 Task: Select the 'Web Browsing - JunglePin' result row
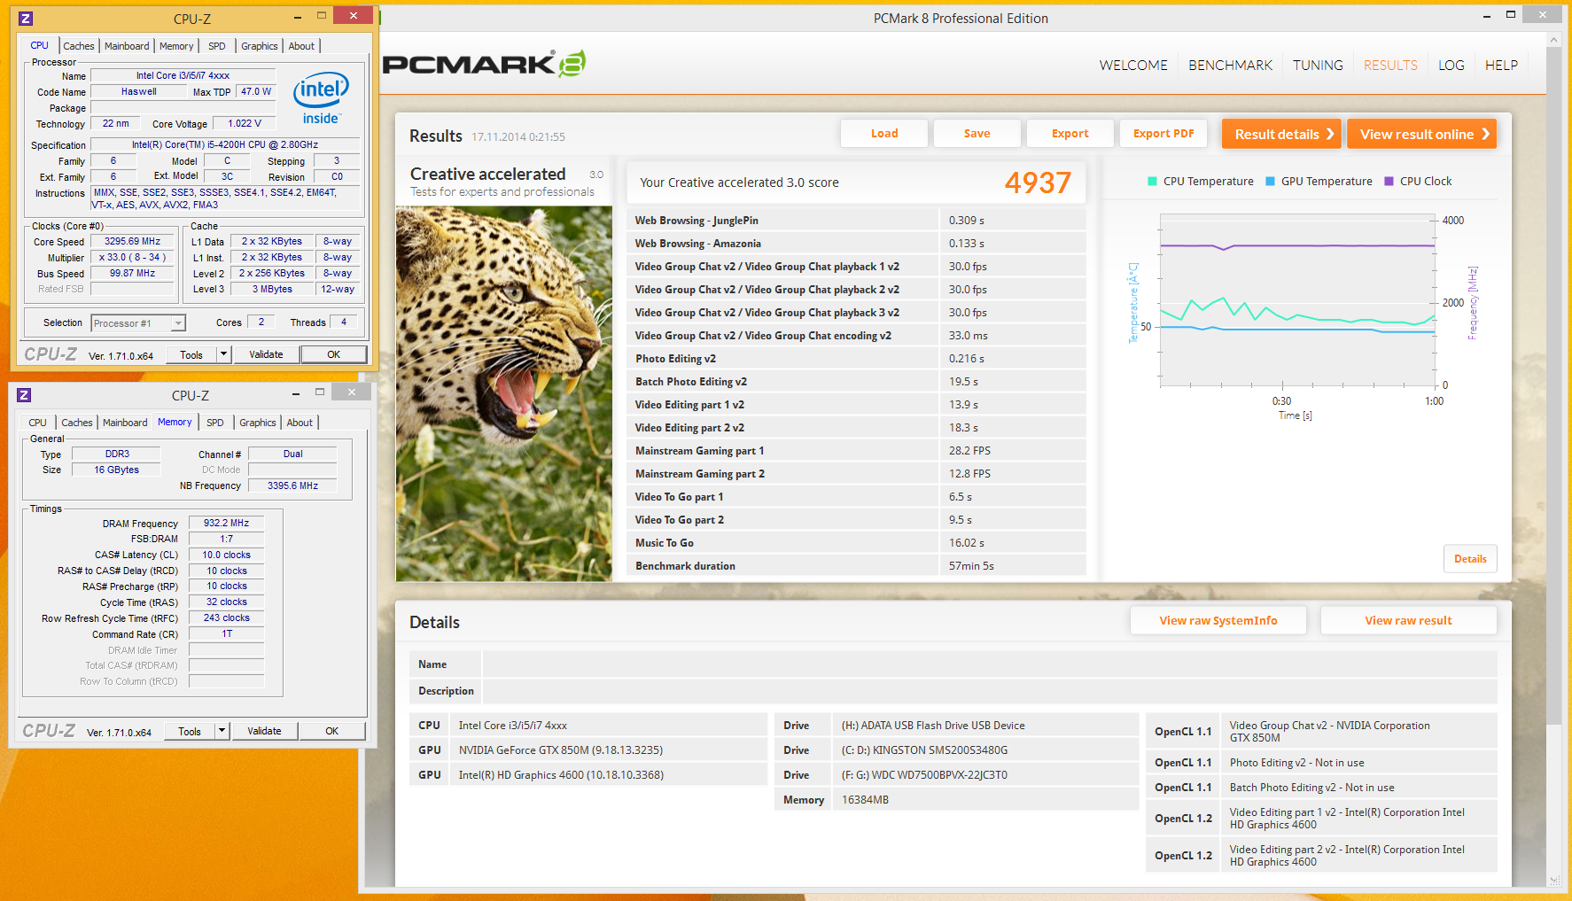pyautogui.click(x=856, y=221)
